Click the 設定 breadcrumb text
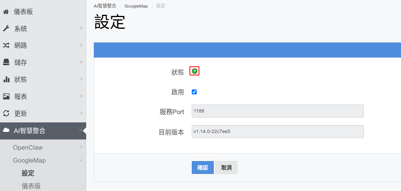Screen dimensions: 401x191 pyautogui.click(x=161, y=6)
